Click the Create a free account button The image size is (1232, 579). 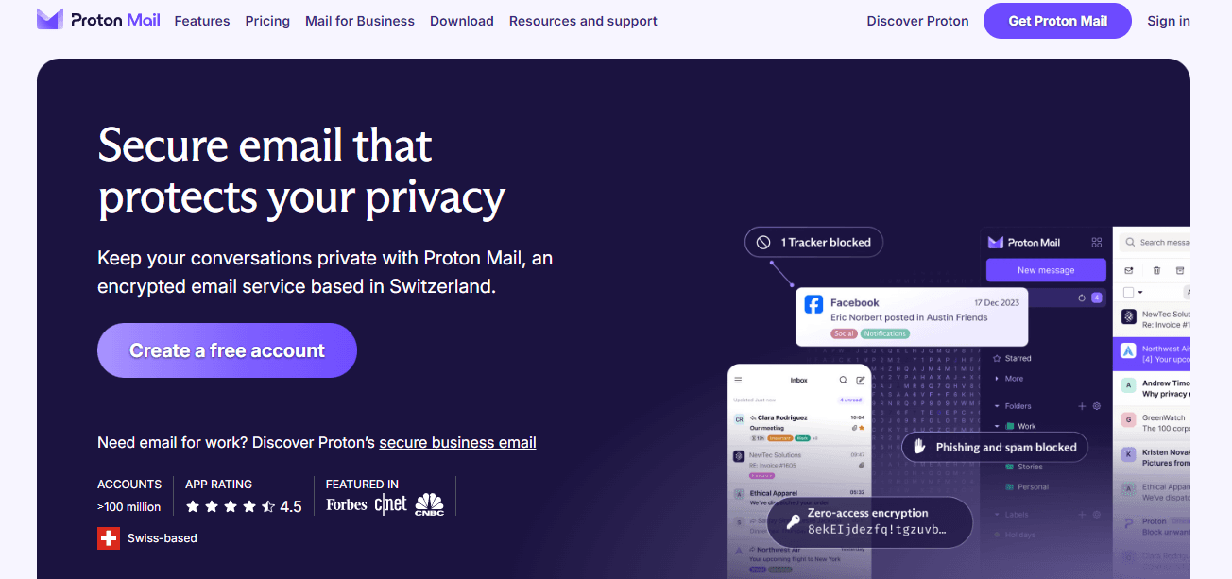(x=227, y=349)
